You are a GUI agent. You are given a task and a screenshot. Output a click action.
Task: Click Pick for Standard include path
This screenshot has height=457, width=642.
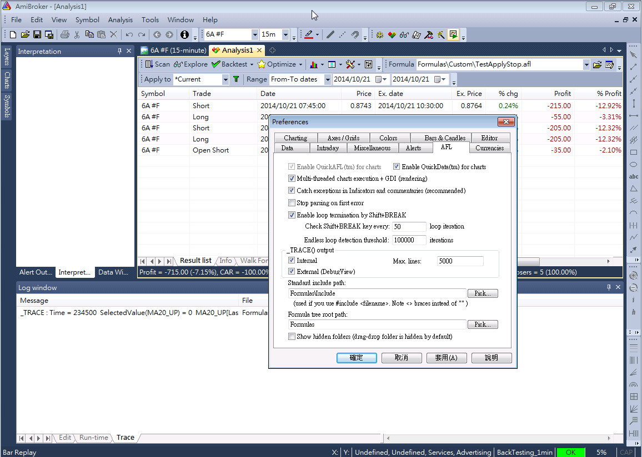483,293
